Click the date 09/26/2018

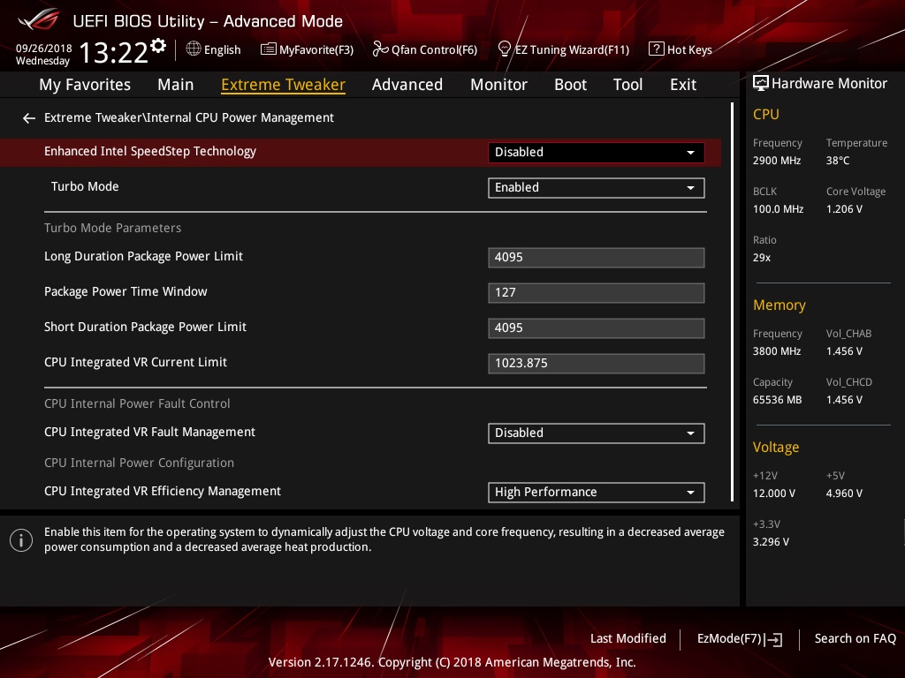(44, 49)
